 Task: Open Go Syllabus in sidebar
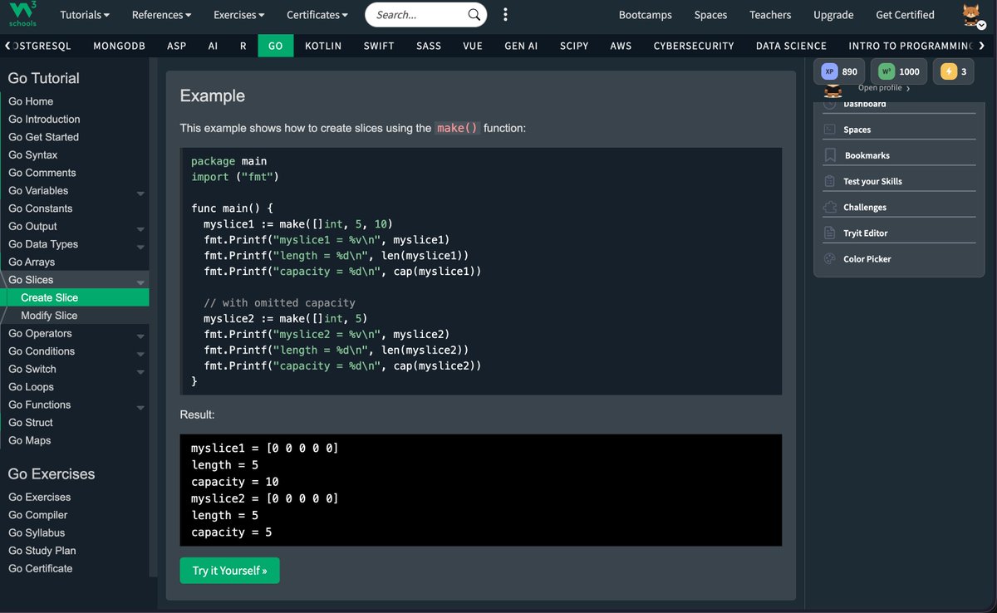(x=37, y=532)
